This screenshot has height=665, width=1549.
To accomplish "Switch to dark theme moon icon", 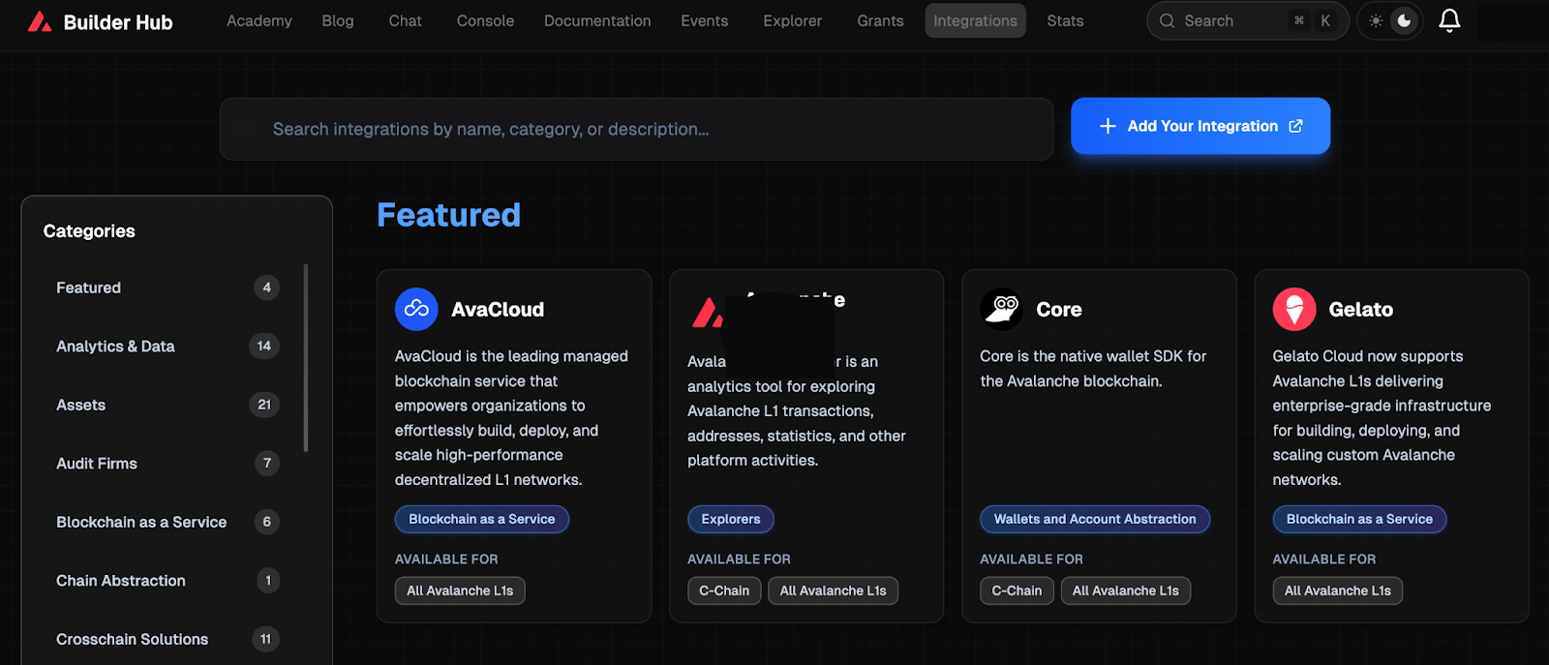I will tap(1404, 20).
